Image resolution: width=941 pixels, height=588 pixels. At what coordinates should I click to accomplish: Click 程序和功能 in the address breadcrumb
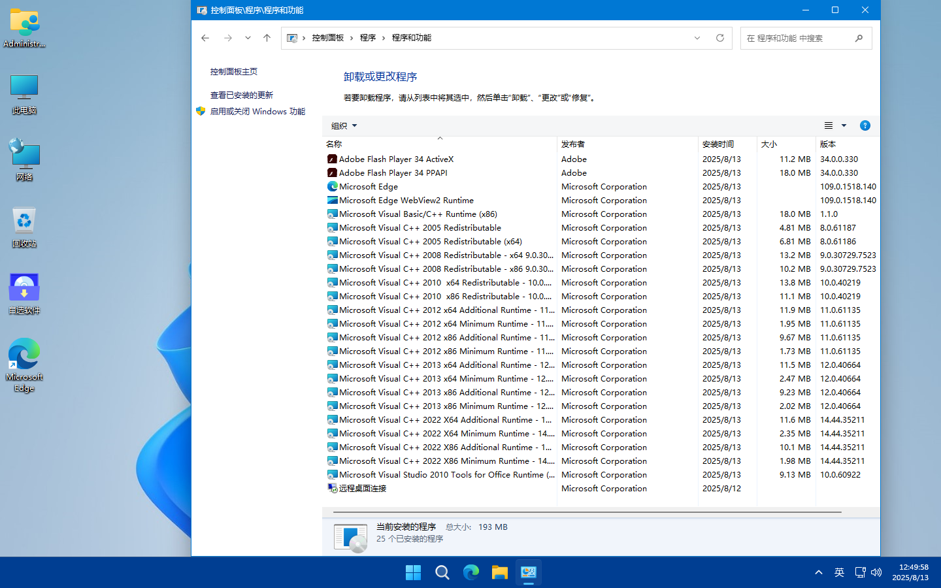pyautogui.click(x=412, y=38)
